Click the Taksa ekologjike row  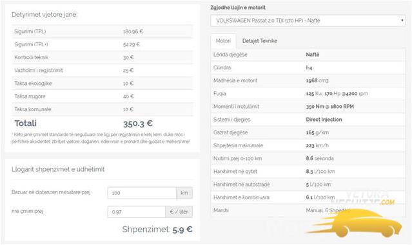tap(103, 84)
